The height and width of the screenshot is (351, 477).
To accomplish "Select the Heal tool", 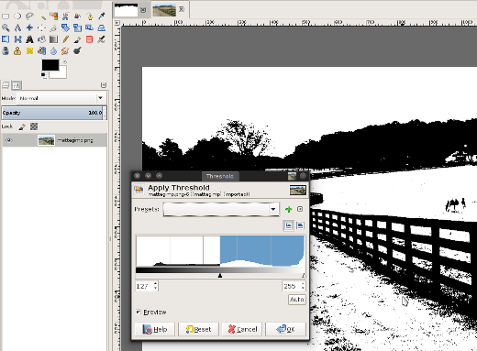I will [x=29, y=51].
